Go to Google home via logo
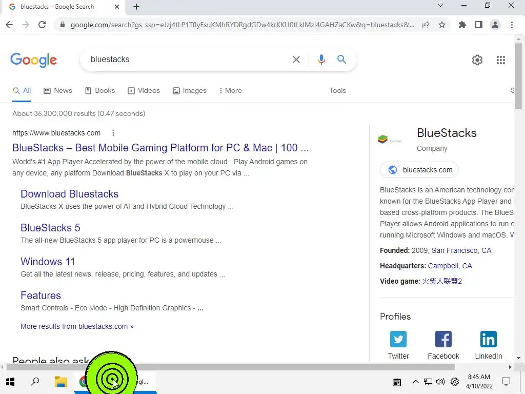 pyautogui.click(x=33, y=61)
